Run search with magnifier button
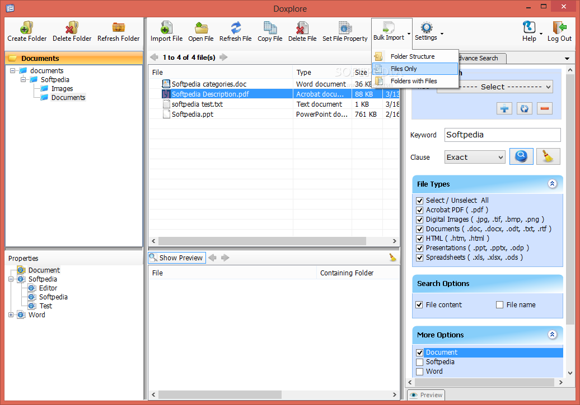580x405 pixels. point(521,156)
